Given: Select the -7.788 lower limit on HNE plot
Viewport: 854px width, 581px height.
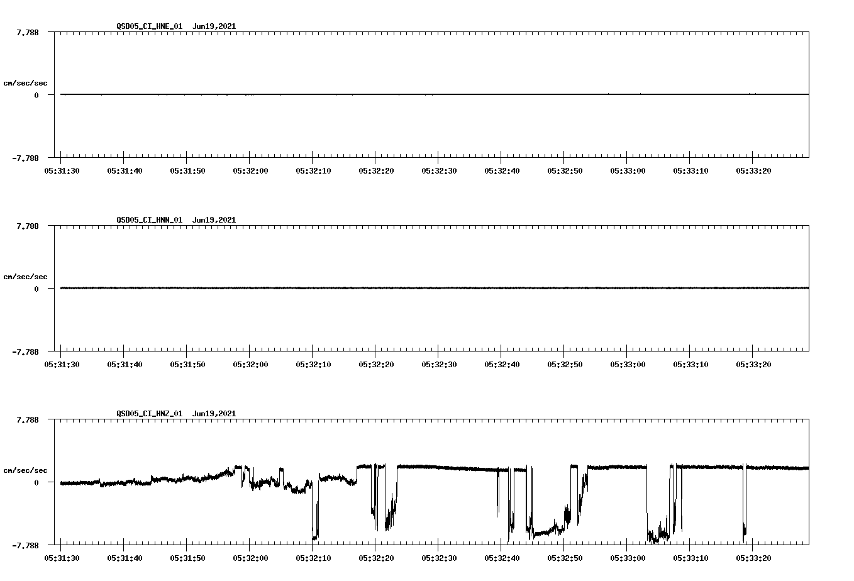Looking at the screenshot, I should coord(26,158).
